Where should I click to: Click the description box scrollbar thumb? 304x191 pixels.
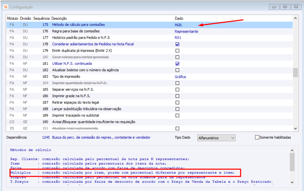(x=292, y=162)
